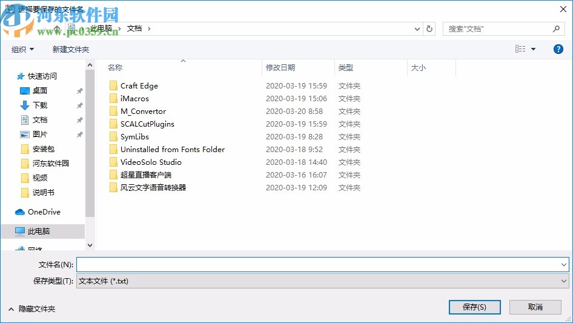Click the change view layout icon
Image resolution: width=573 pixels, height=323 pixels.
tap(520, 48)
